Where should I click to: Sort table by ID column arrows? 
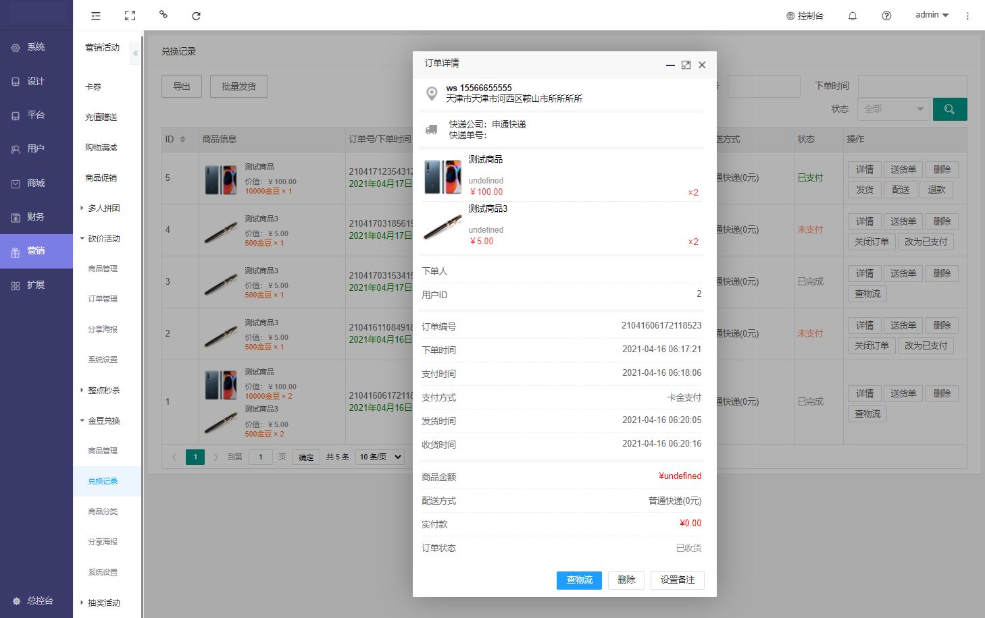(182, 139)
